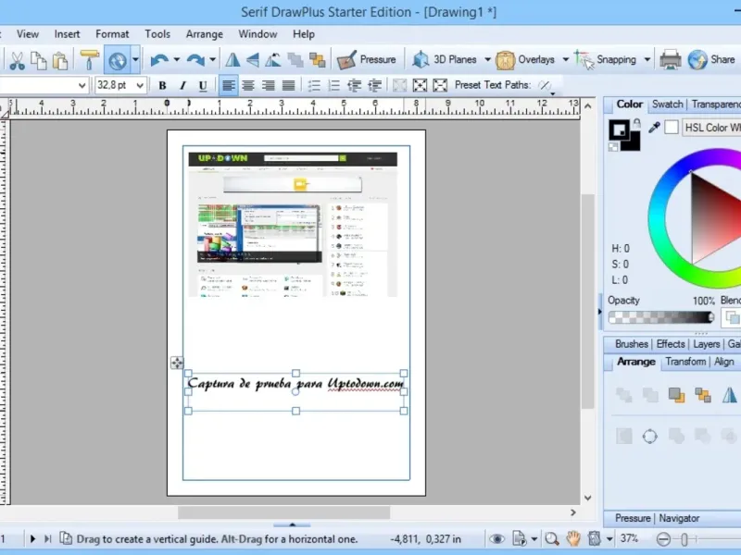Expand the Overlays dropdown arrow
The image size is (741, 555).
(565, 60)
